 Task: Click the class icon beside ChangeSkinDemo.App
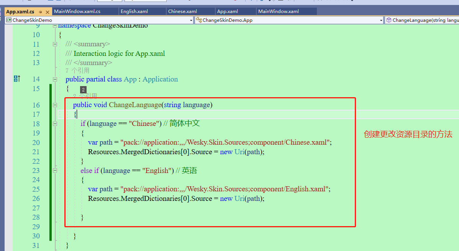click(x=198, y=20)
